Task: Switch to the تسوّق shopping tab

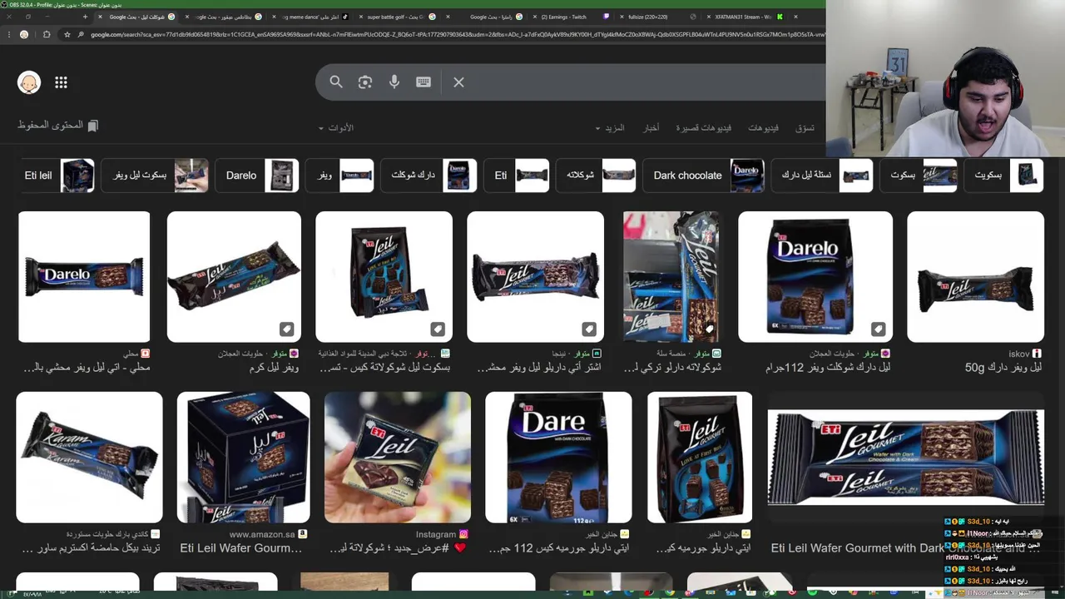Action: pos(805,128)
